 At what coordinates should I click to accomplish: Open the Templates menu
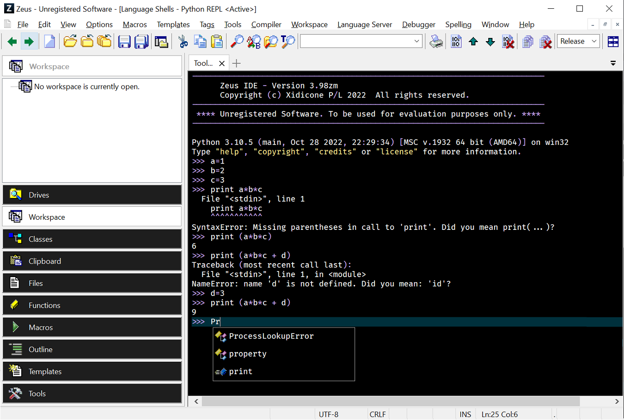tap(173, 25)
